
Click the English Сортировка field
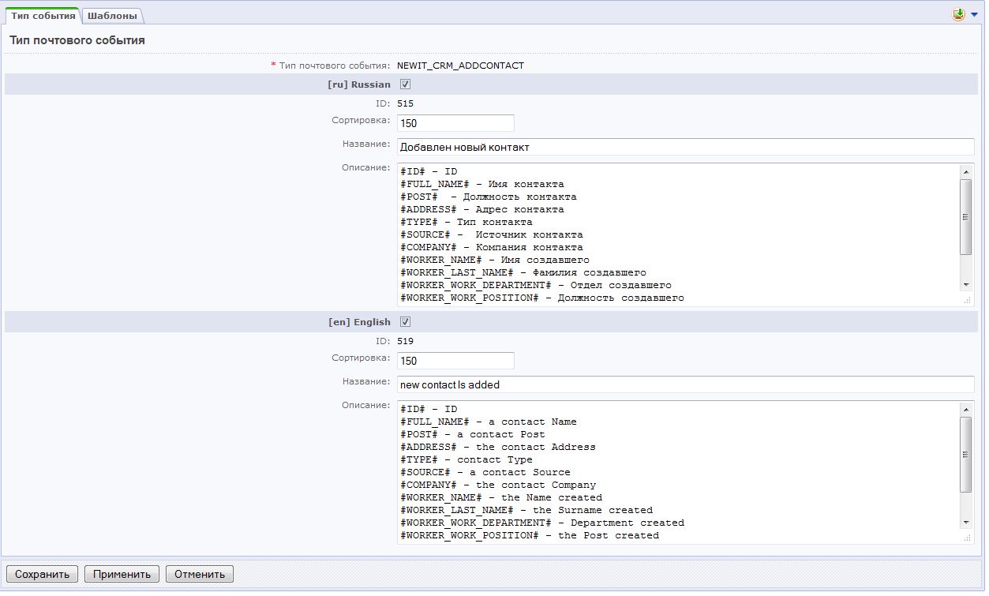(x=455, y=361)
